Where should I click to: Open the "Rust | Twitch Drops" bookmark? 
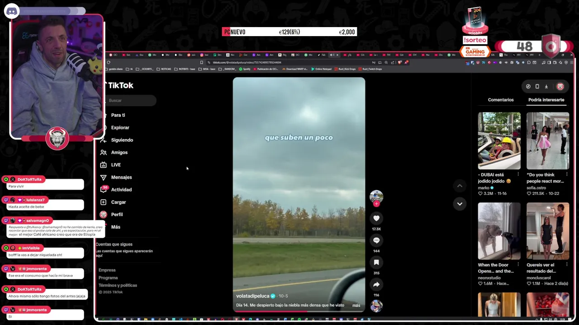tap(370, 69)
